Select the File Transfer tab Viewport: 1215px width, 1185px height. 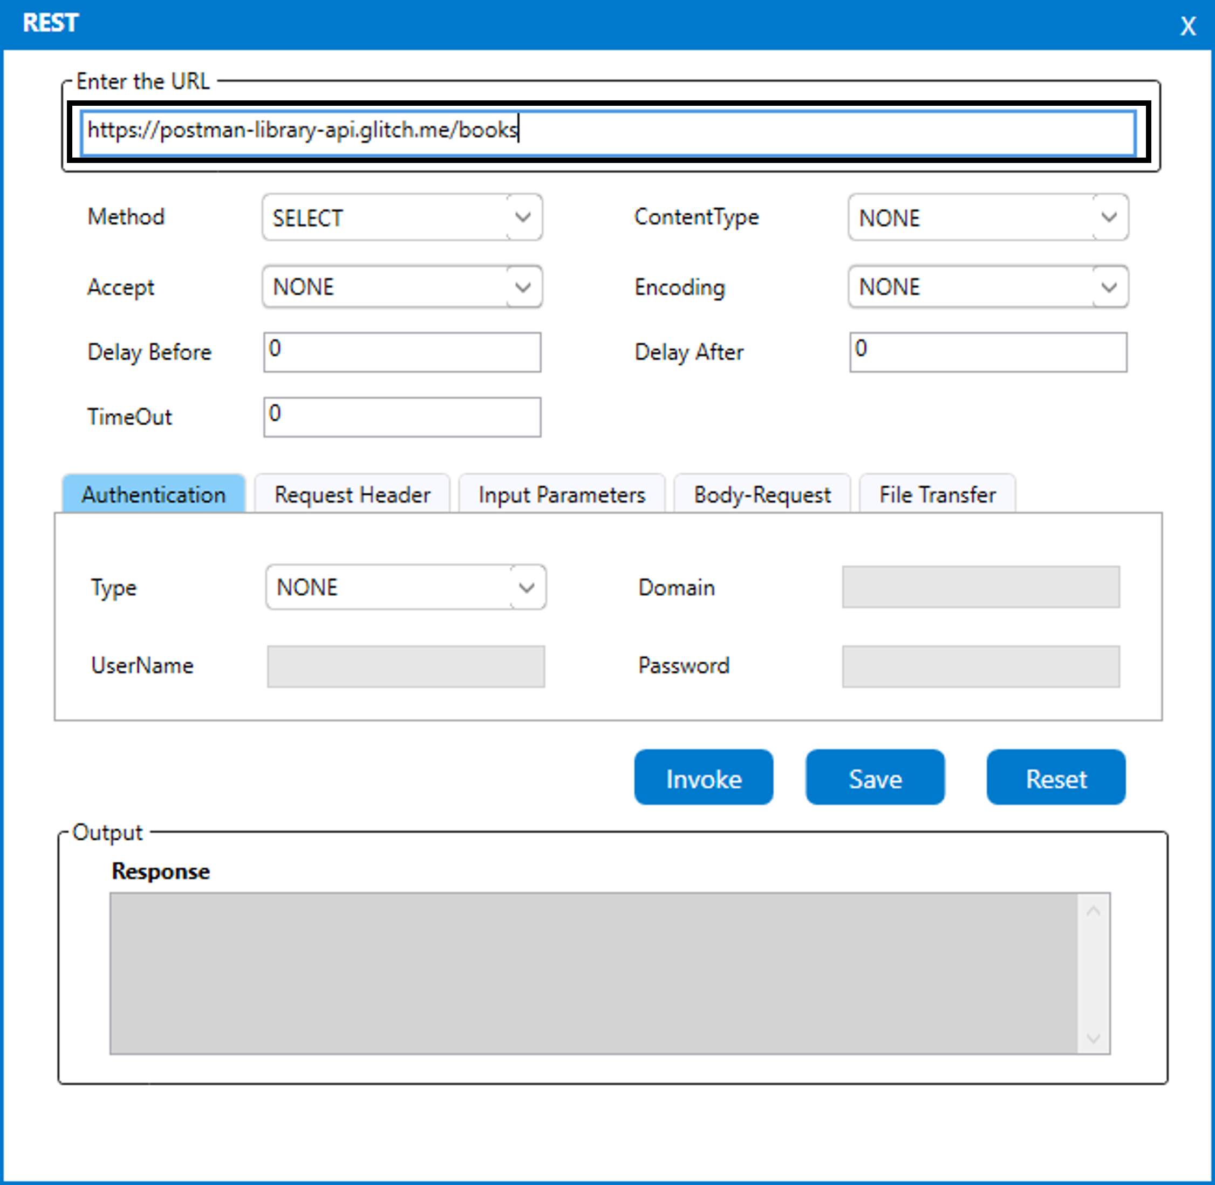click(x=937, y=495)
